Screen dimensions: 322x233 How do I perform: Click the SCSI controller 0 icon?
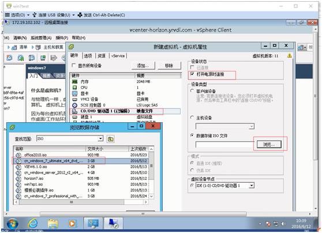pyautogui.click(x=75, y=106)
